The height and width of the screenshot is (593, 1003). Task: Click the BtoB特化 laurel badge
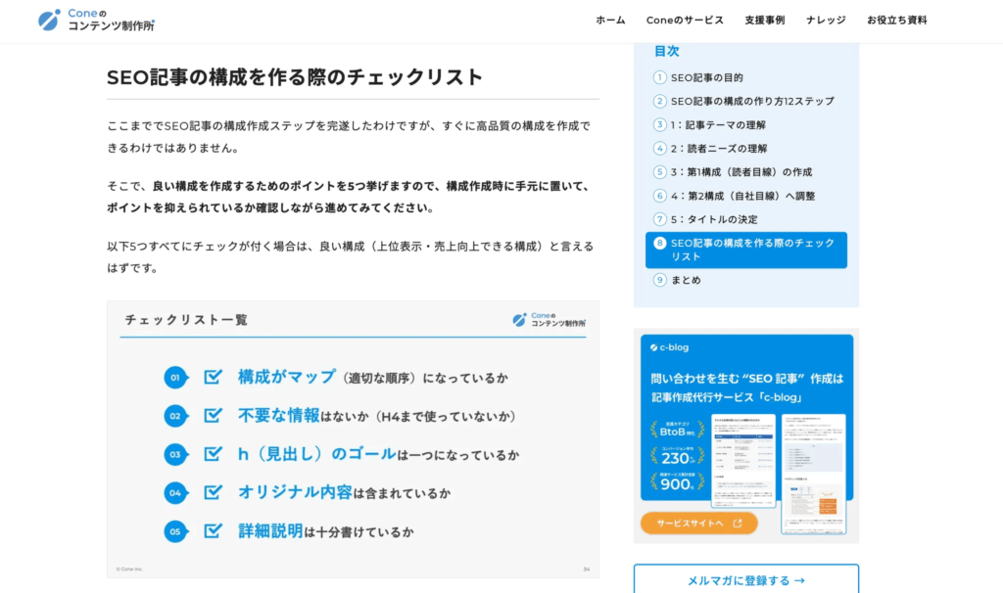click(x=678, y=430)
